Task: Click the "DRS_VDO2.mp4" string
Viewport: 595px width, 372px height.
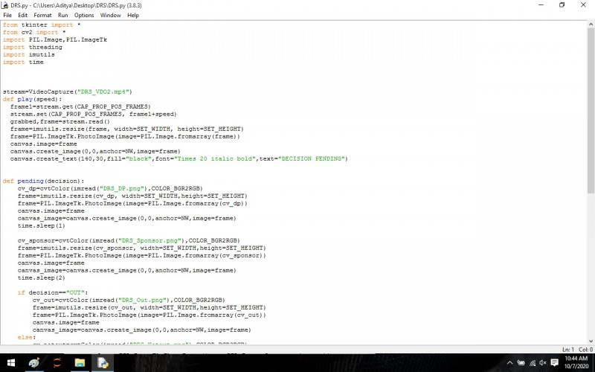Action: pyautogui.click(x=103, y=92)
